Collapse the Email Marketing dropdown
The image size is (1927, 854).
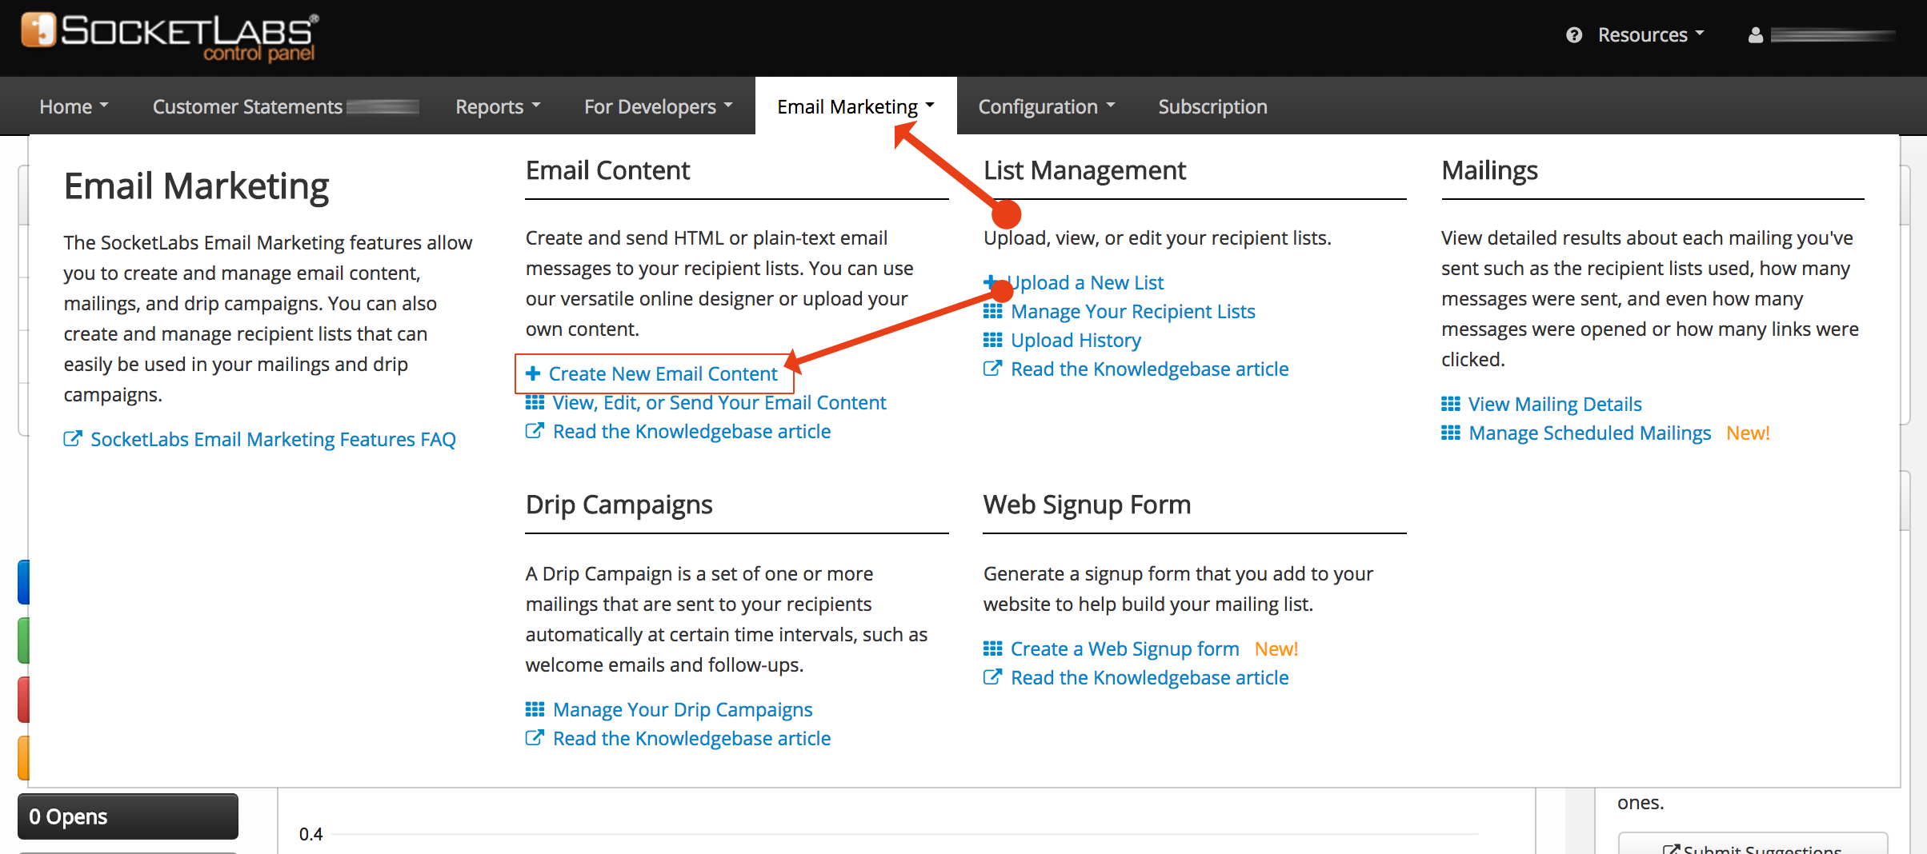[855, 106]
